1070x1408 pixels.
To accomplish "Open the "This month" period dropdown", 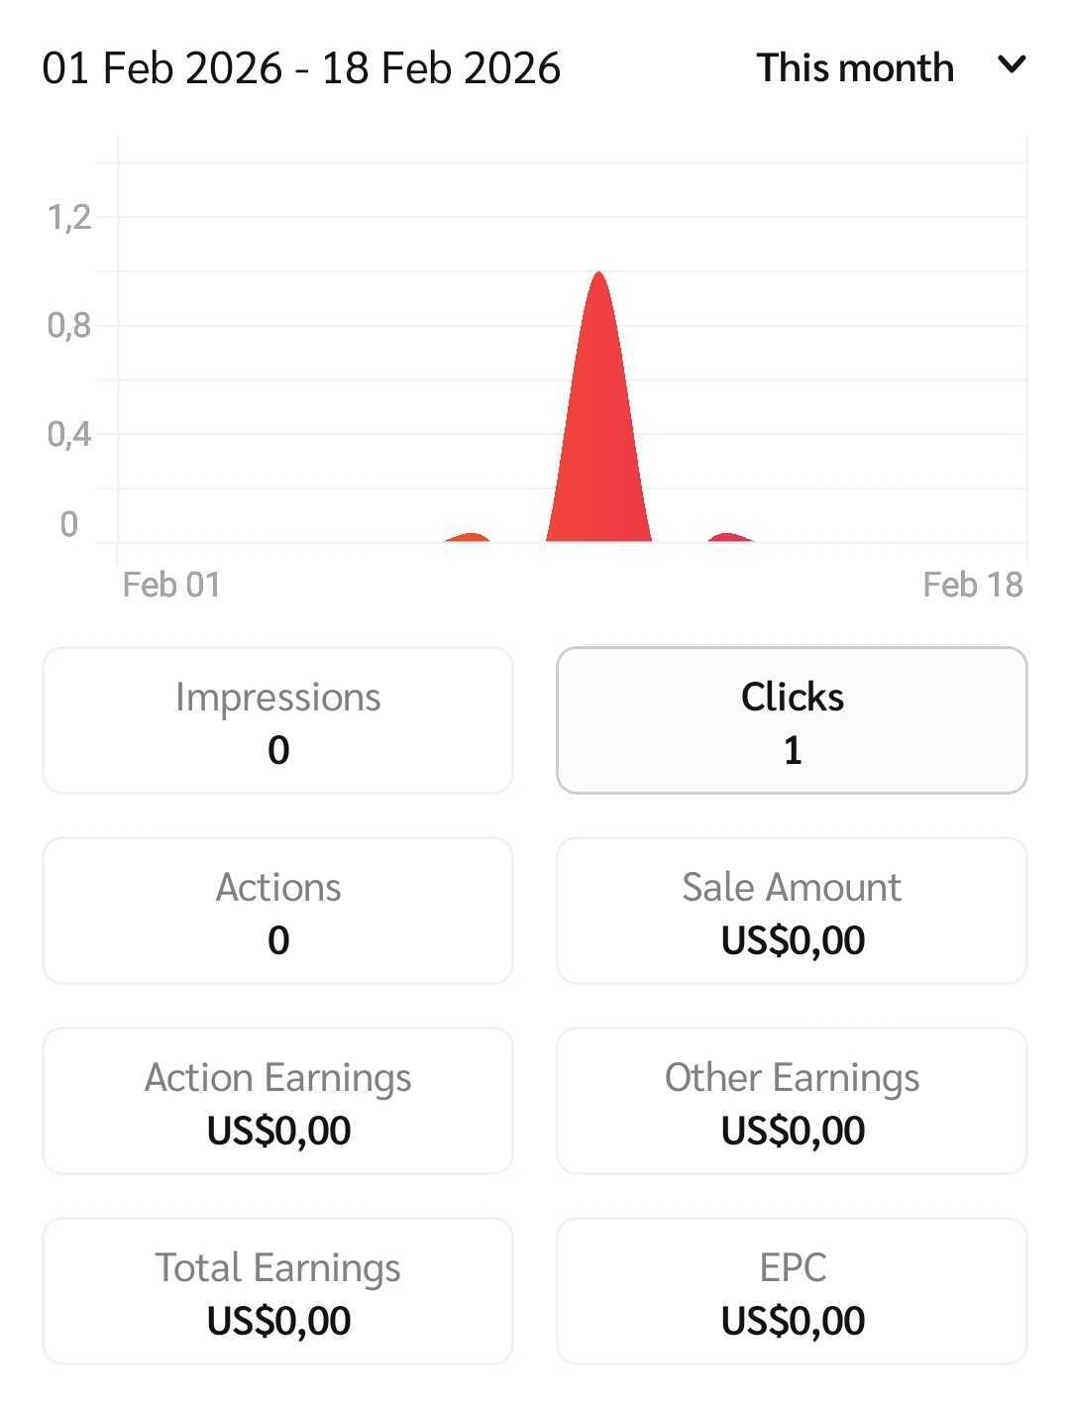I will [855, 68].
